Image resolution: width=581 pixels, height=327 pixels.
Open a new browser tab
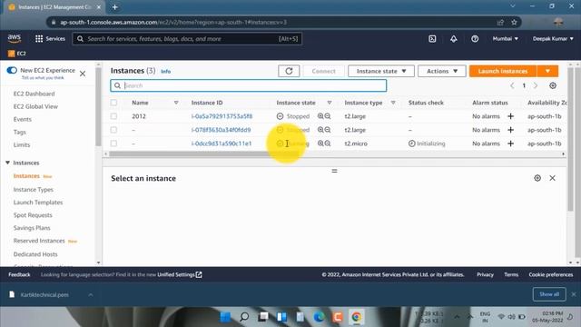(115, 7)
